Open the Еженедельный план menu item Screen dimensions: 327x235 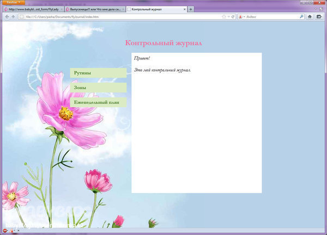98,102
